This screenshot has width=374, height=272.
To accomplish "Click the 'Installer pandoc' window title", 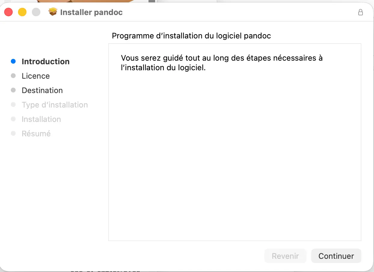I will (x=91, y=12).
